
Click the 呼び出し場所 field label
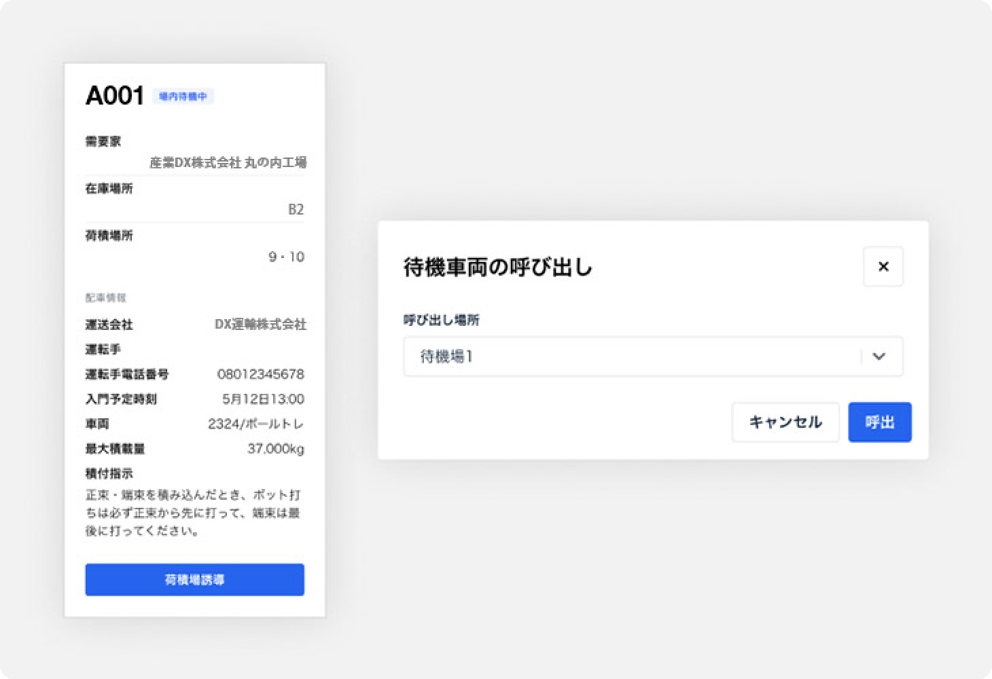click(441, 320)
